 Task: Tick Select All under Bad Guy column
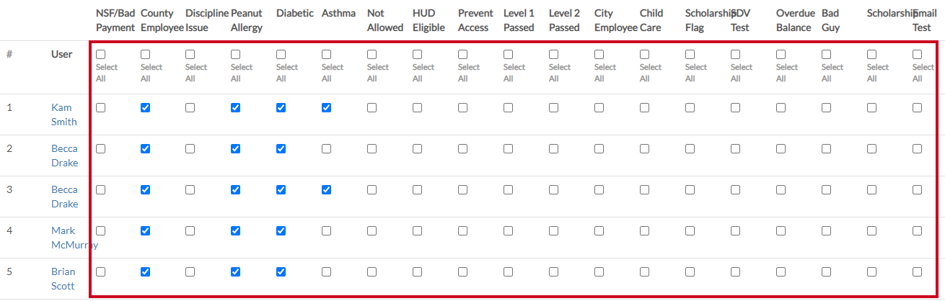point(826,55)
